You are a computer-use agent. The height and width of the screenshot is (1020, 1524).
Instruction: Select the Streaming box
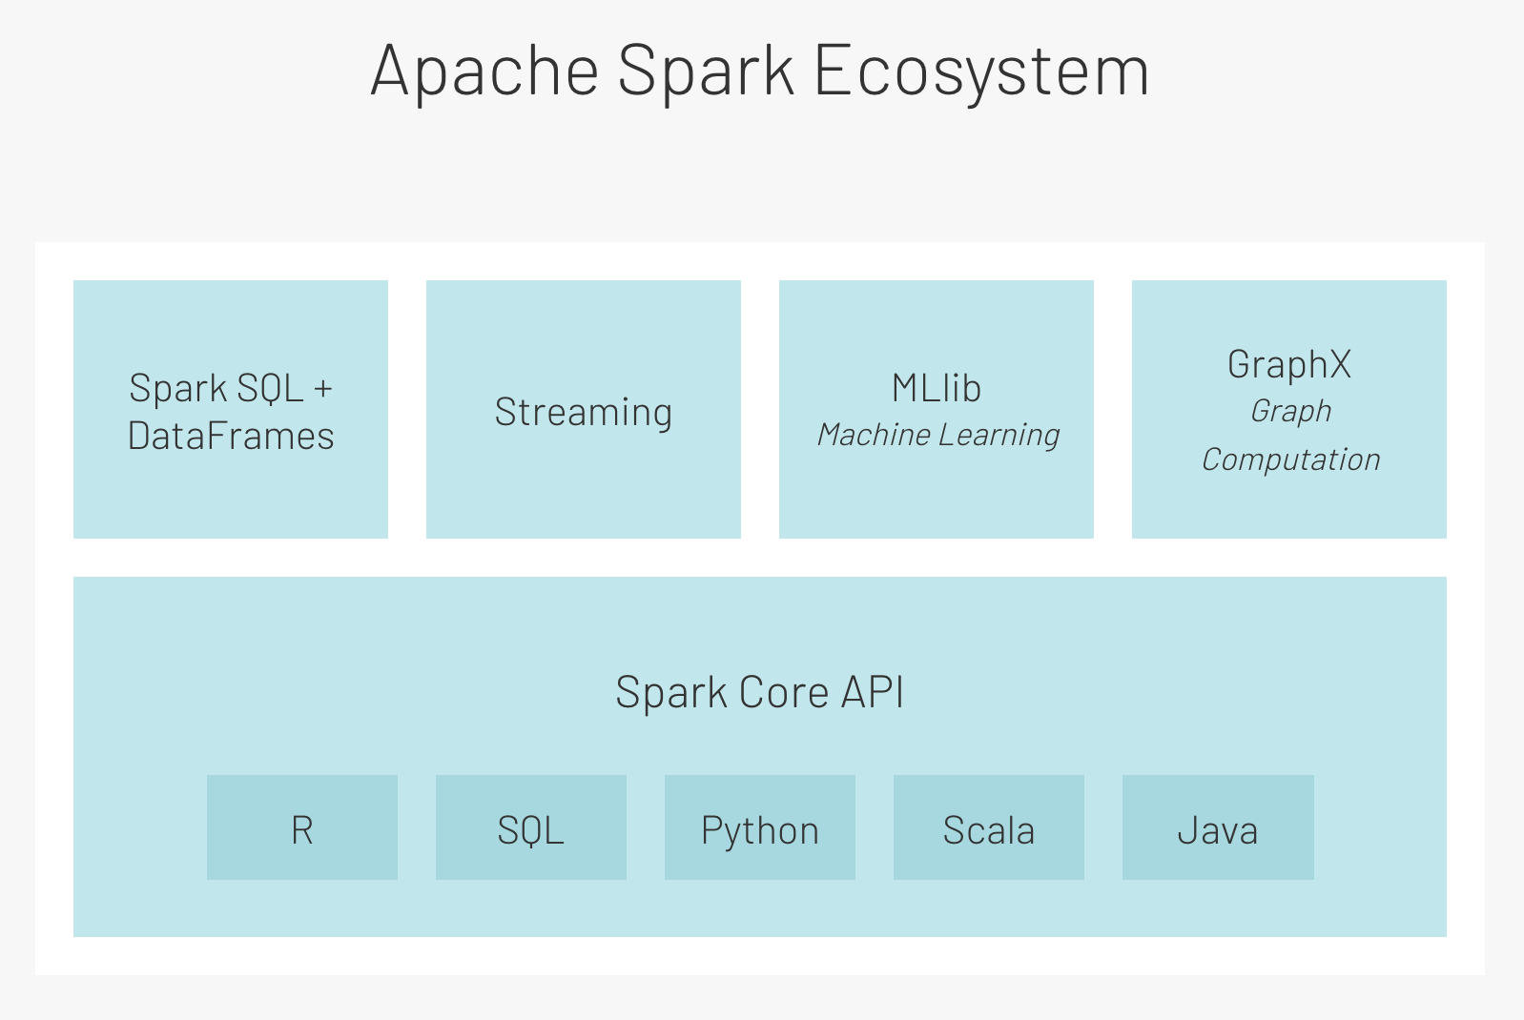[584, 409]
